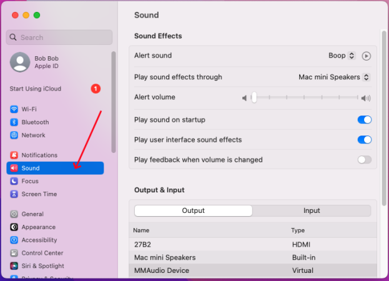
Task: Preview alert sound with play button
Action: pyautogui.click(x=367, y=56)
